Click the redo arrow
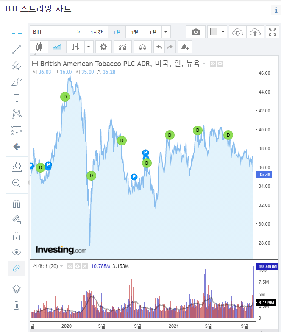Screen dimensions: 281x332 click(170, 47)
